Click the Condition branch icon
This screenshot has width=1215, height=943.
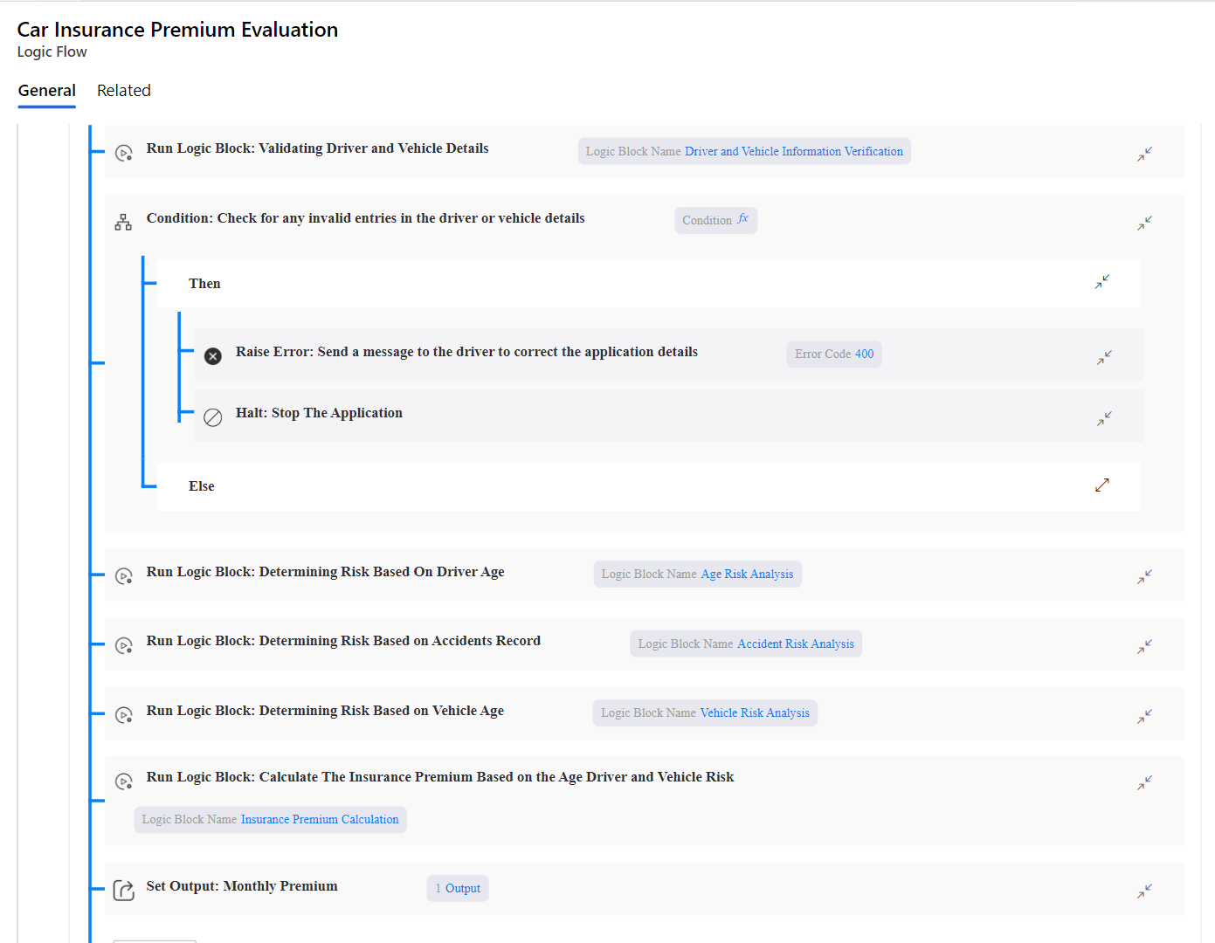pos(123,222)
